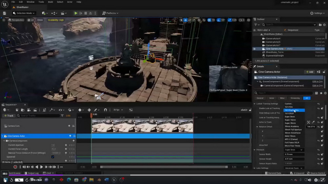Screen dimensions: 328x184
Task: Switch to the Streaming details filter tab
Action: click(295, 98)
